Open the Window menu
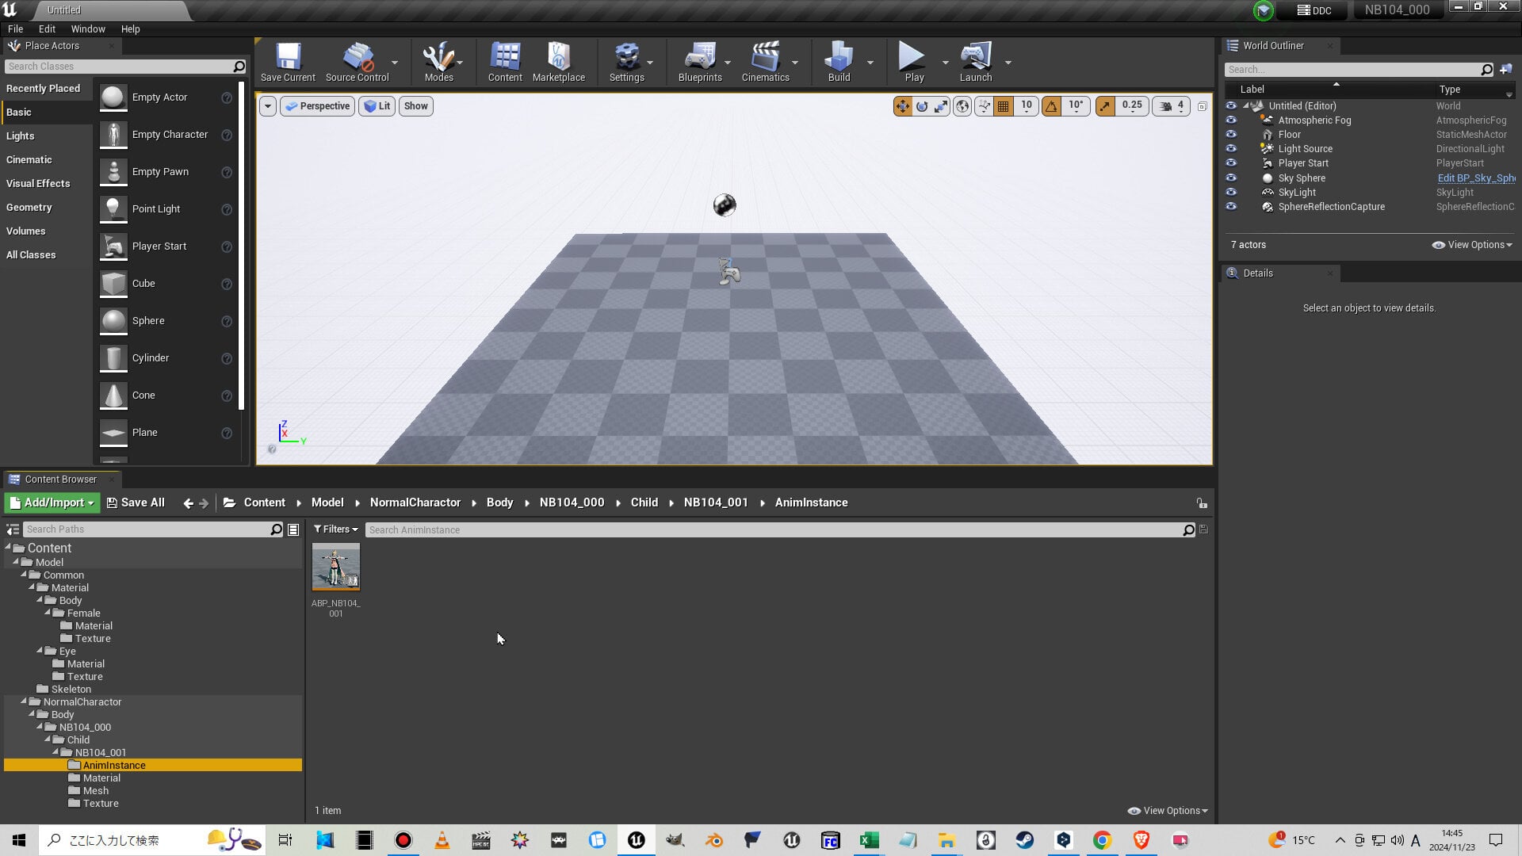Image resolution: width=1522 pixels, height=856 pixels. [88, 29]
